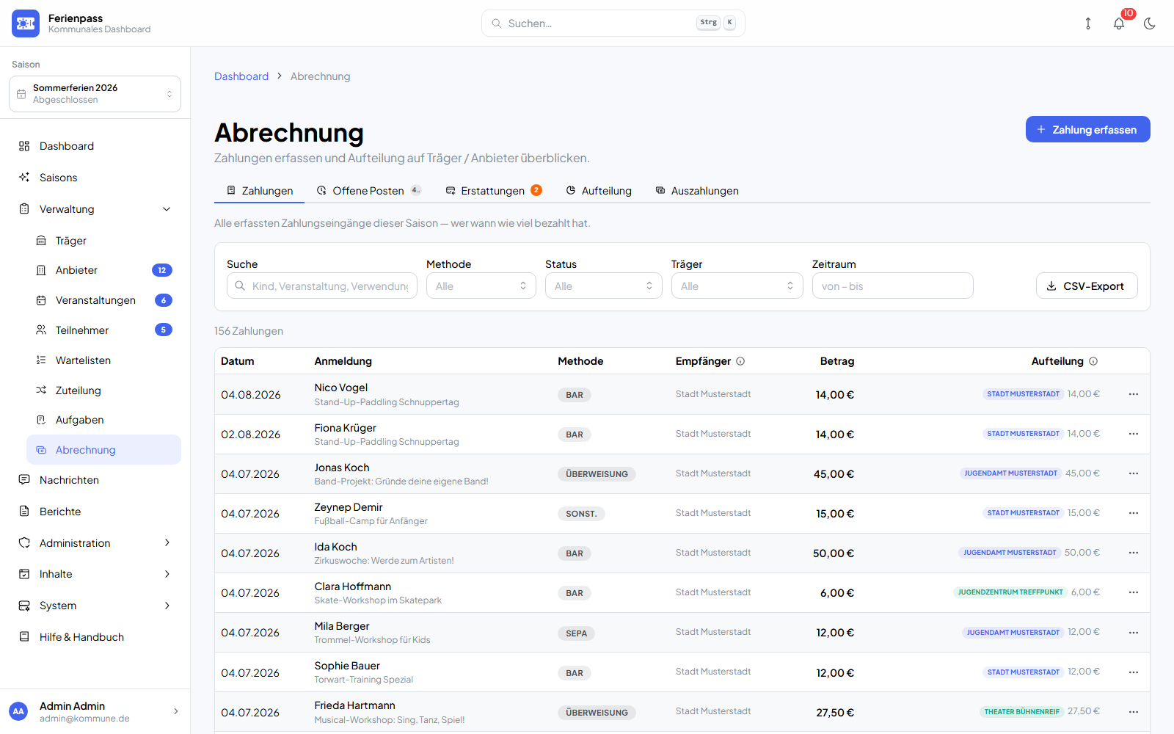
Task: Open row actions menu for Fiona Krüger
Action: coord(1134,434)
